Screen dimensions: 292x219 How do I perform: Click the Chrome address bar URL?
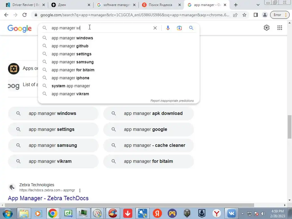coord(135,15)
